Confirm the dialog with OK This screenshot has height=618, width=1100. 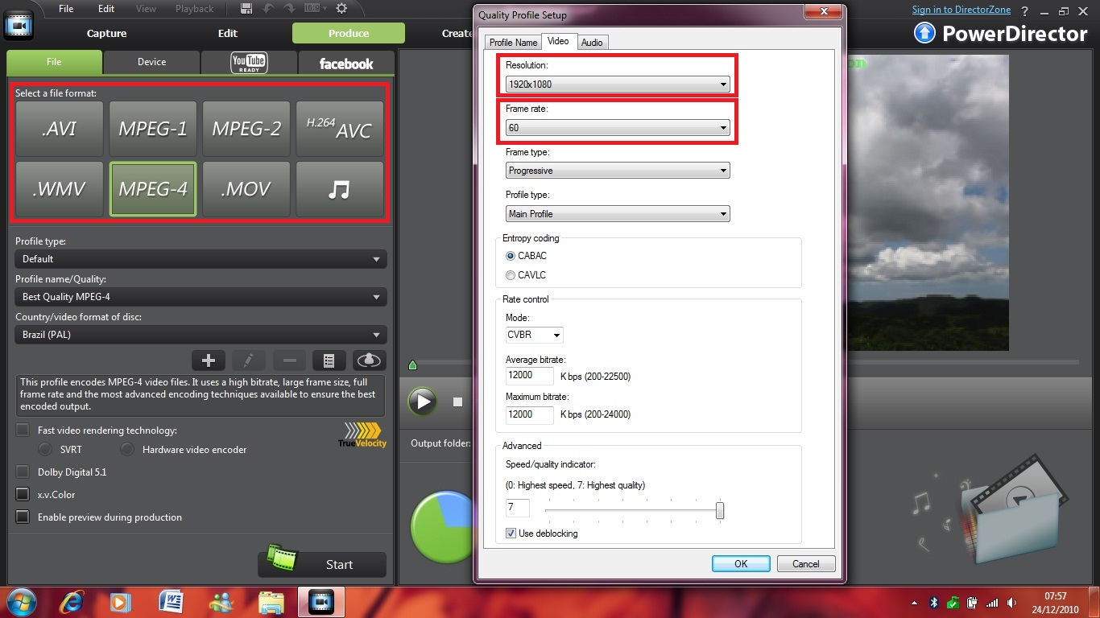click(x=741, y=564)
